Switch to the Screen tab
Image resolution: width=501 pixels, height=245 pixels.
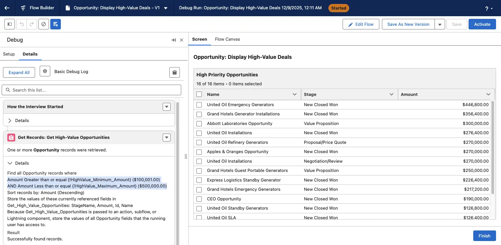(x=200, y=39)
